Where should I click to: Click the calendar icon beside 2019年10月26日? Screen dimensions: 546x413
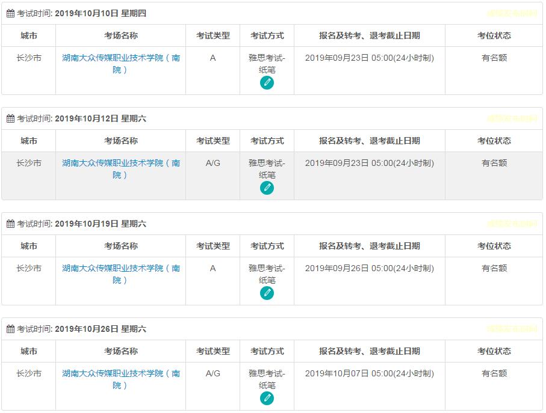(10, 329)
